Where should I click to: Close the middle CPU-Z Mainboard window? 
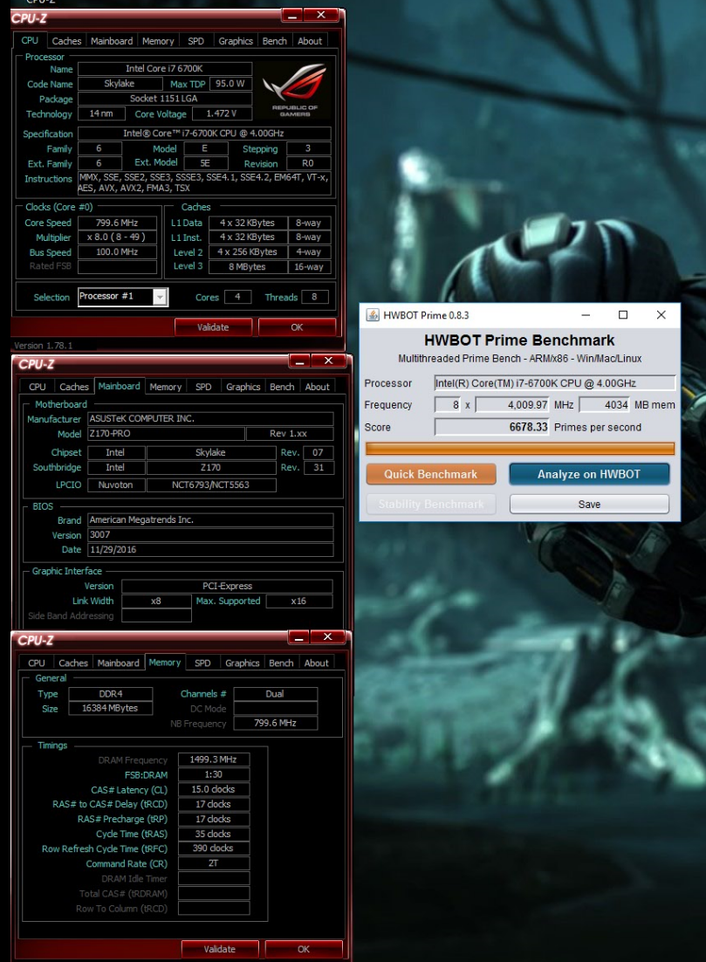(x=328, y=361)
